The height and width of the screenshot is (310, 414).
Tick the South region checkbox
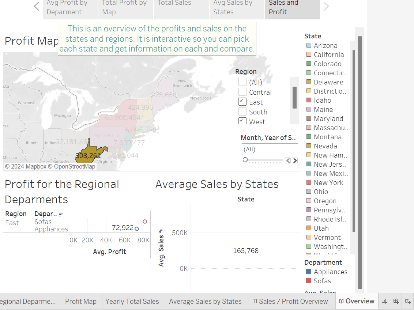[242, 111]
